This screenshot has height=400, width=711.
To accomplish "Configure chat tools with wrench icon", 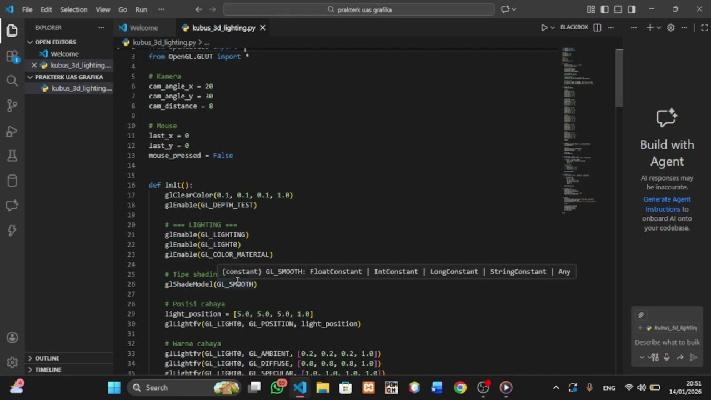I will (x=654, y=357).
